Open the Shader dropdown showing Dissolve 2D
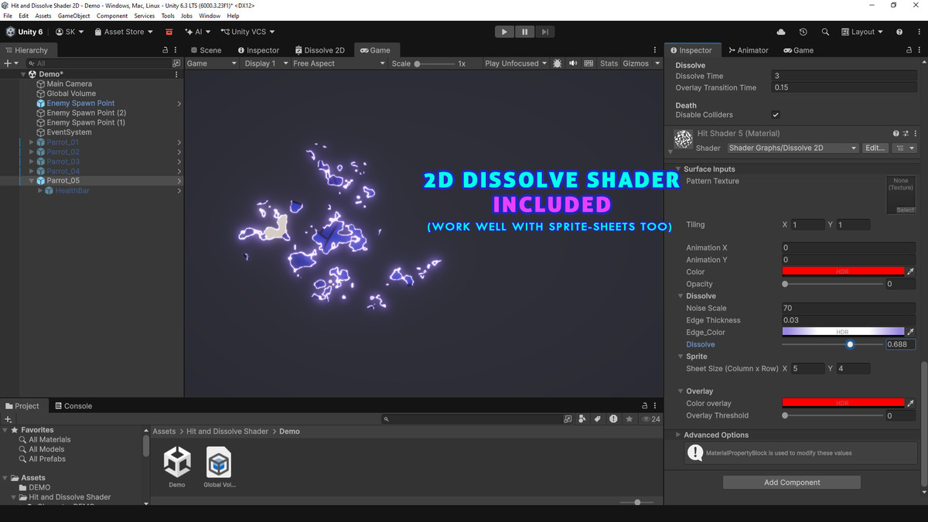Screen dimensions: 928x522 coord(793,148)
